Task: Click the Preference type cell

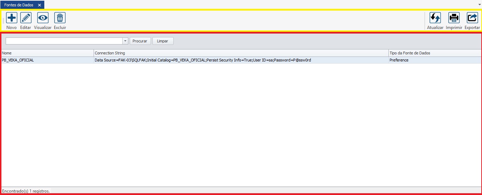Action: [399, 60]
